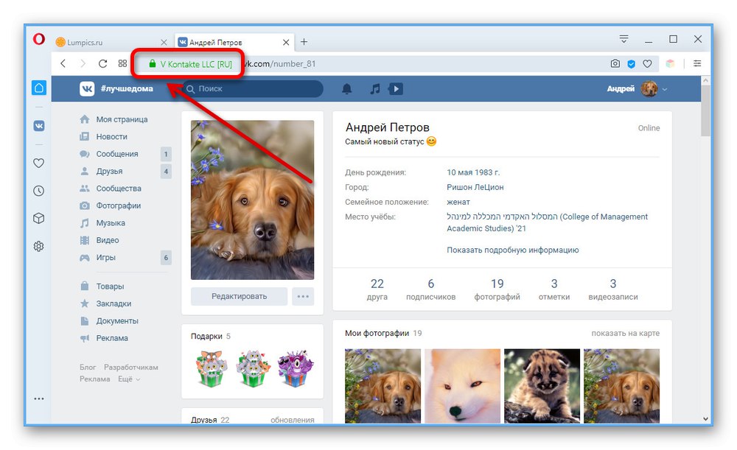Open Opera easy setup sliders icon
Screen dimensions: 737x450
(x=697, y=63)
